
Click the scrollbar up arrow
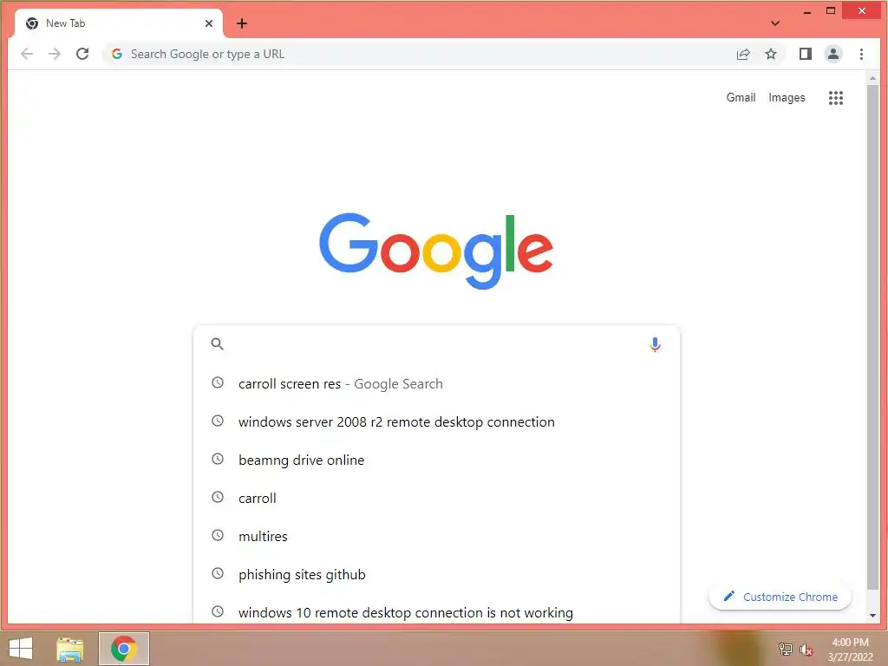(x=872, y=78)
